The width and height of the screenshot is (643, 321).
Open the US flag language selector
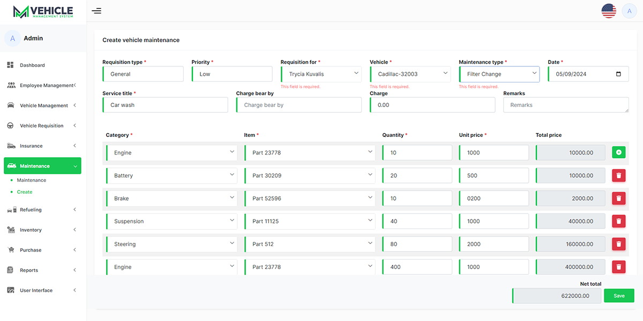pos(609,10)
